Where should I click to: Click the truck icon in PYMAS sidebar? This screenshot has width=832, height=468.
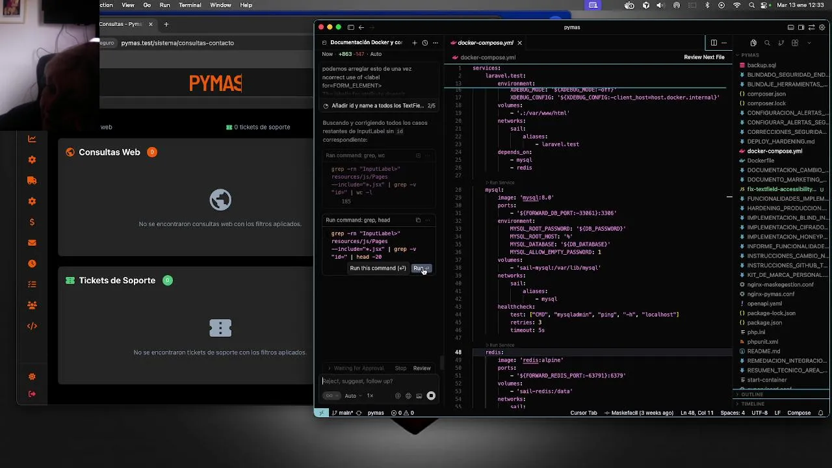[x=32, y=181]
